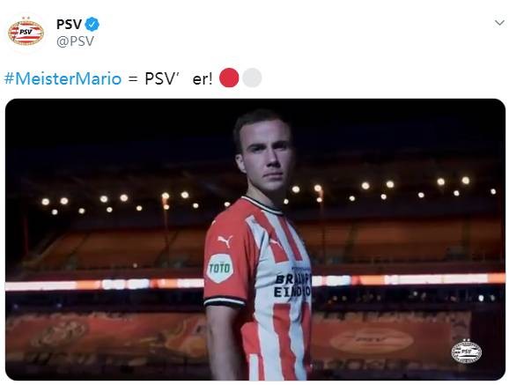Play the embedded video of the player
509x385 pixels.
click(255, 240)
